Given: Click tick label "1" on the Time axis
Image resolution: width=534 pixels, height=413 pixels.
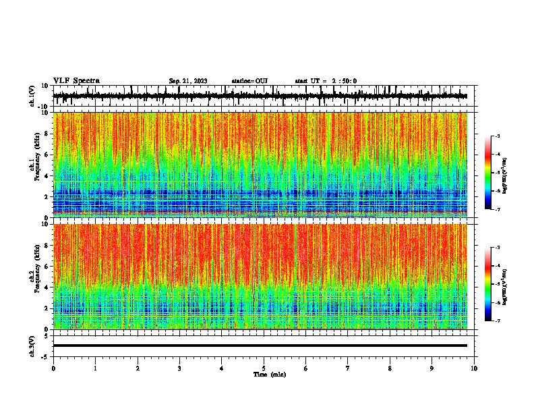Looking at the screenshot, I should point(95,368).
